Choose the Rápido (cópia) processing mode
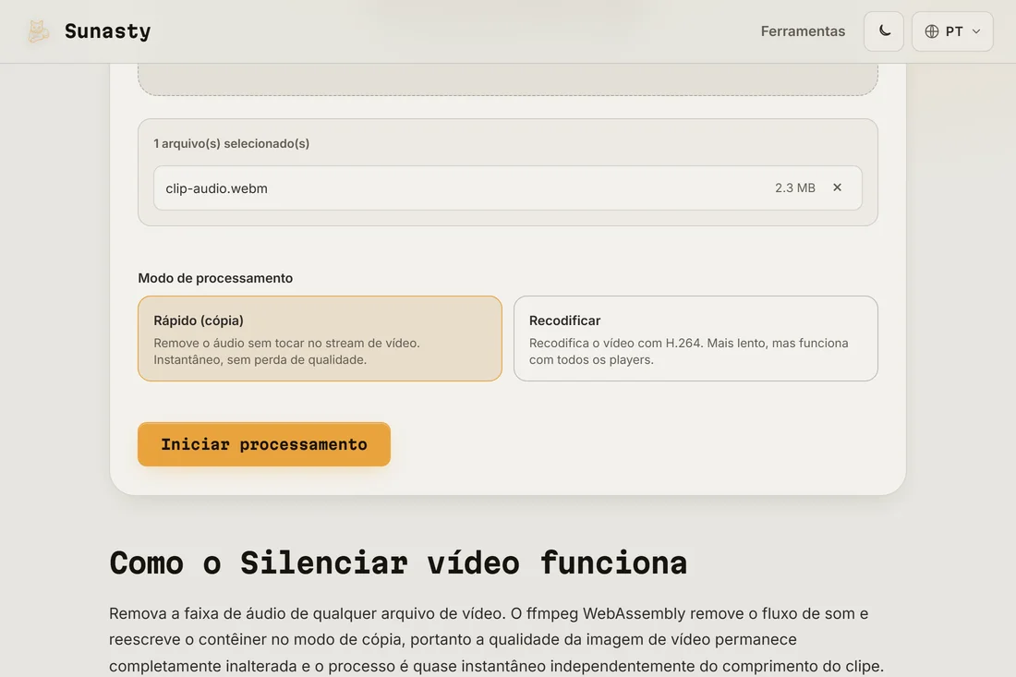Image resolution: width=1016 pixels, height=677 pixels. point(320,339)
